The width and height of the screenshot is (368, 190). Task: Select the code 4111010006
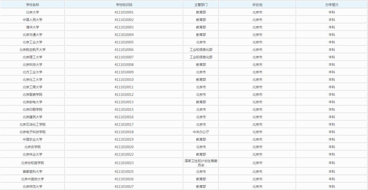click(124, 50)
